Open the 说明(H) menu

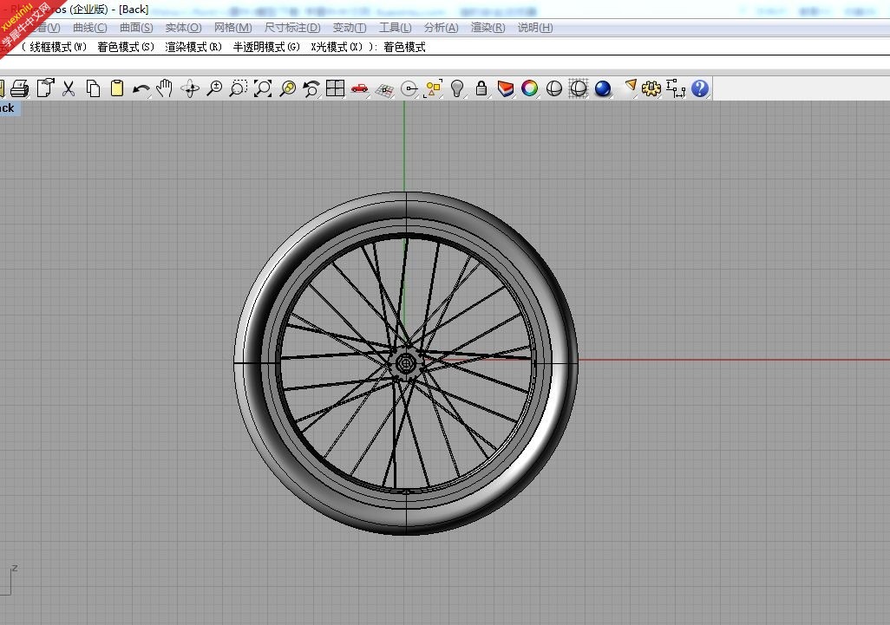pyautogui.click(x=534, y=27)
